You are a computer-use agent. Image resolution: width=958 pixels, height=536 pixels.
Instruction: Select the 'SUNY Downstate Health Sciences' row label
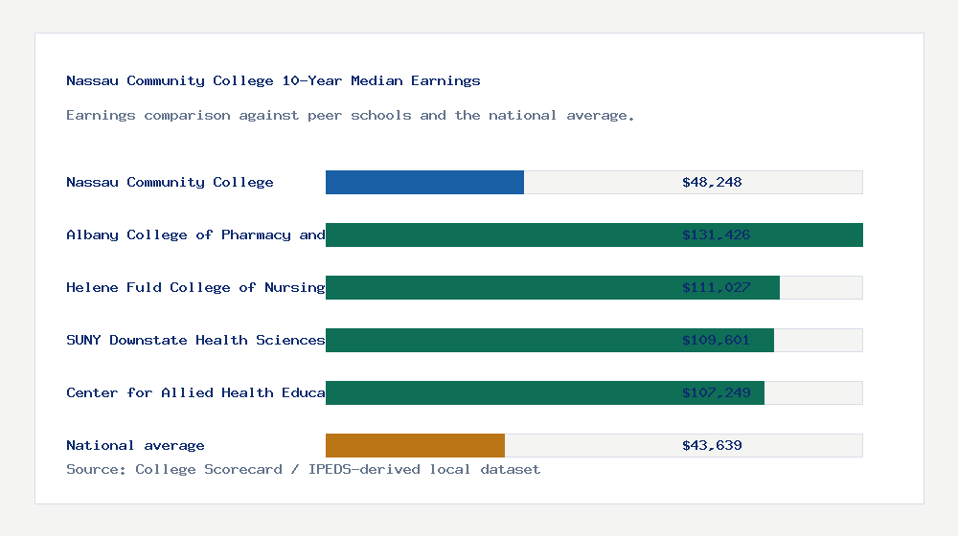click(x=195, y=340)
